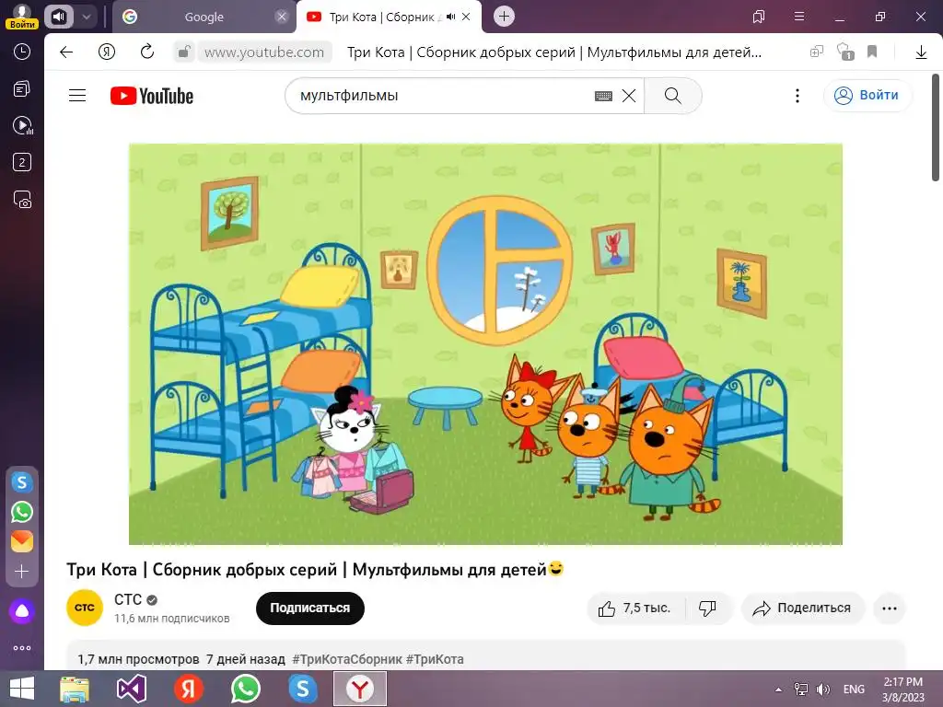The width and height of the screenshot is (943, 707).
Task: Switch to the Google tab
Action: coord(204,17)
